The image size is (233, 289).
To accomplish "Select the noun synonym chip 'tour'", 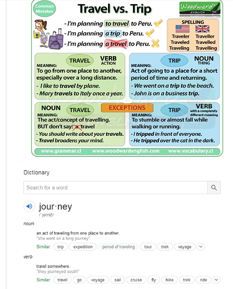I will (148, 247).
